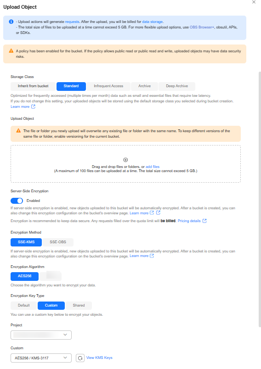The image size is (261, 369).
Task: Click the blue info icon in the top notice
Action: pyautogui.click(x=11, y=22)
